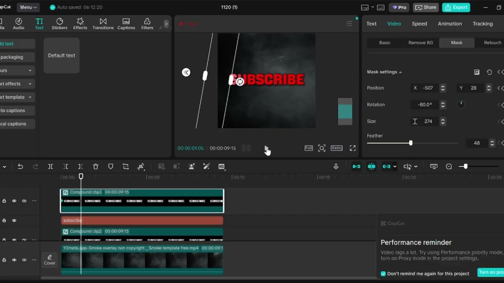504x283 pixels.
Task: Mute the smoke overlay main track
Action: [24, 260]
